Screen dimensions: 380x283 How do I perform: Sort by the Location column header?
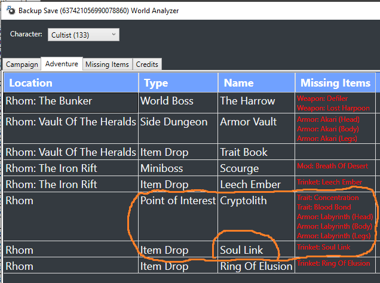point(71,83)
